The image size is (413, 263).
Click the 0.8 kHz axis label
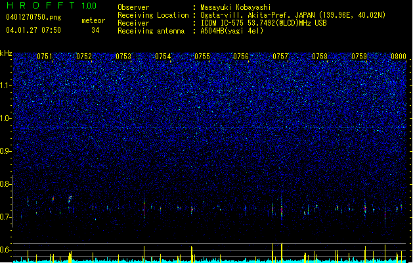pyautogui.click(x=6, y=184)
